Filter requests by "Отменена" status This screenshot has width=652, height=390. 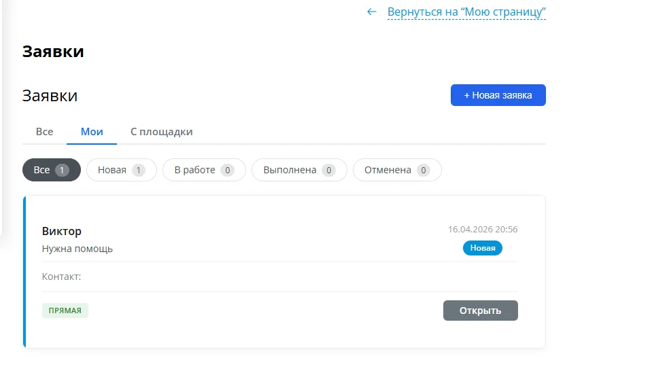click(x=397, y=170)
